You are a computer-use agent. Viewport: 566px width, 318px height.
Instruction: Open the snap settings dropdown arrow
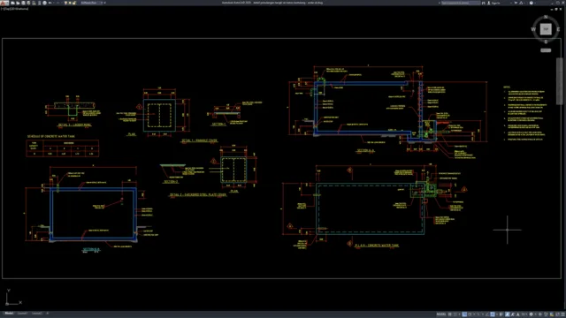(x=460, y=314)
